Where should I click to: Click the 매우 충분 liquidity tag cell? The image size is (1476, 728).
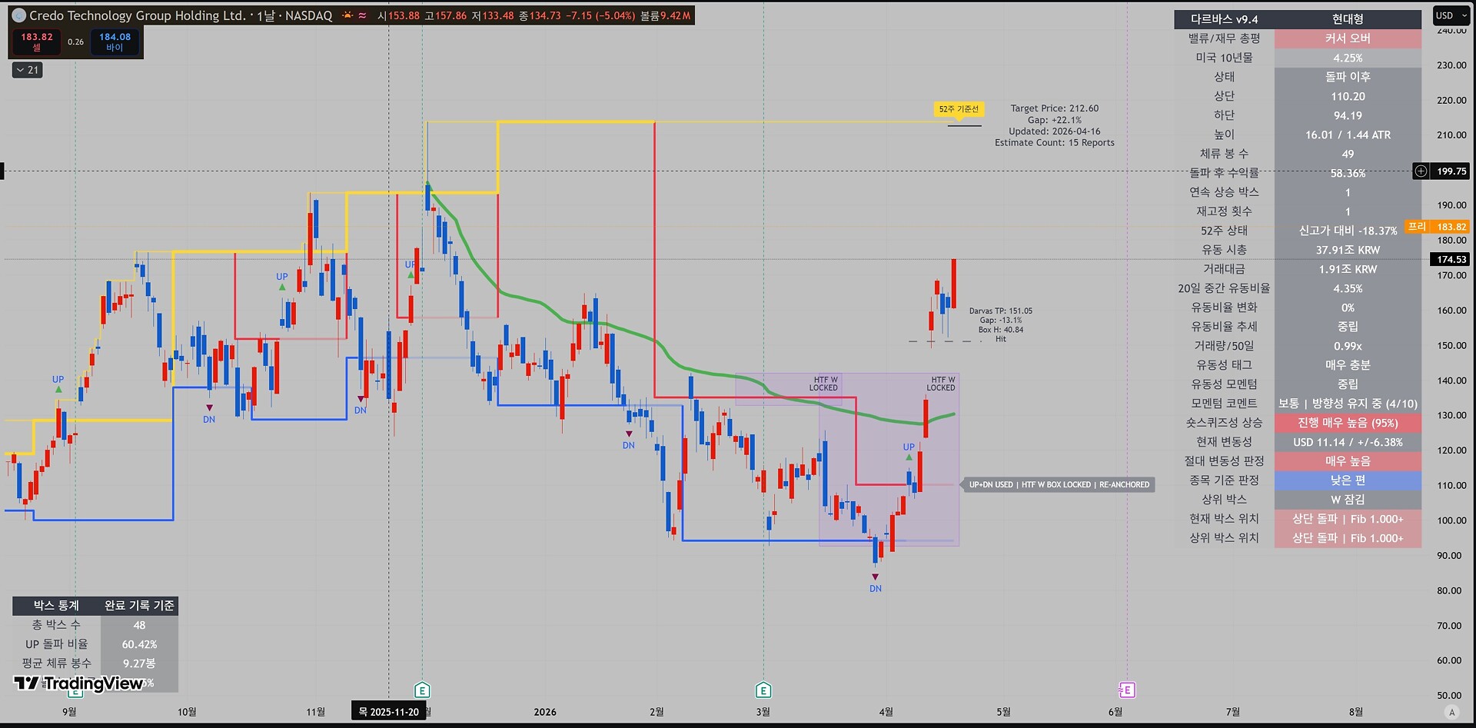point(1348,365)
